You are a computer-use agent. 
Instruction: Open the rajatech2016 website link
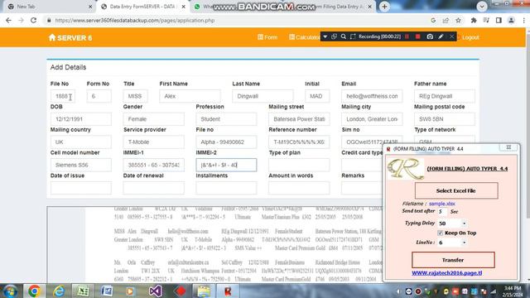tap(446, 272)
